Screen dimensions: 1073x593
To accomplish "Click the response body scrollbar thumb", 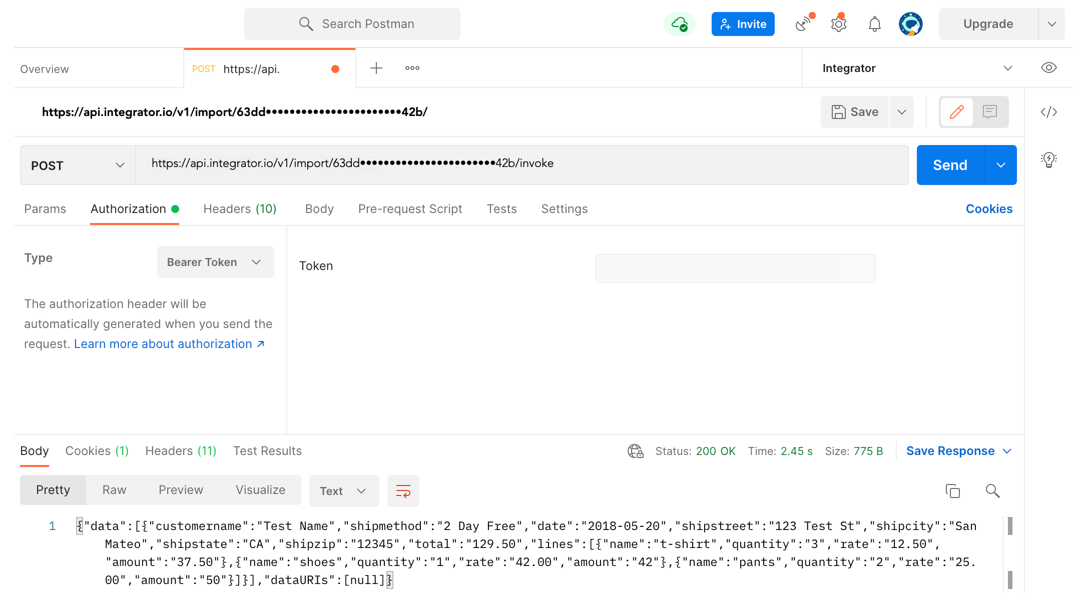I will point(1010,526).
